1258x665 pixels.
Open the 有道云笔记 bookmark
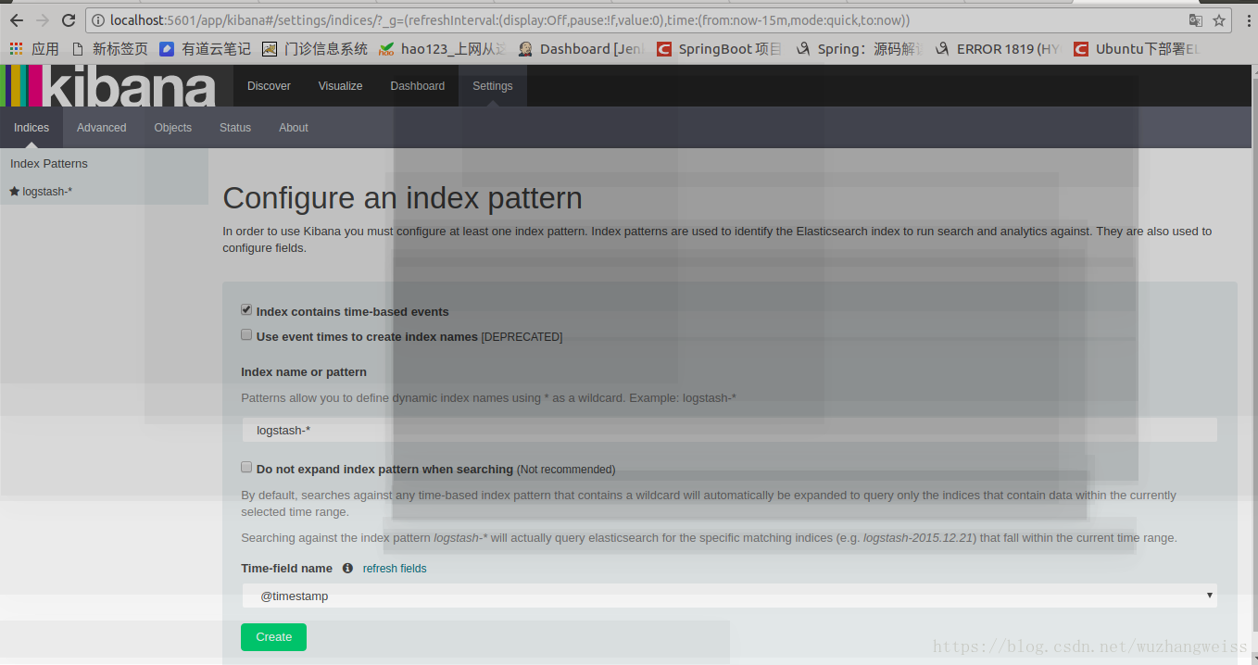point(205,48)
